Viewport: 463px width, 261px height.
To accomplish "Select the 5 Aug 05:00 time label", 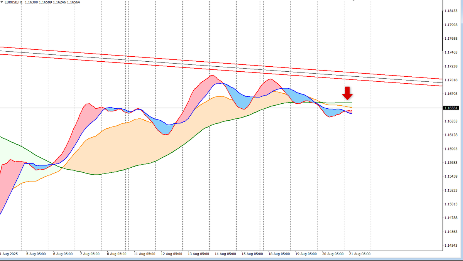I will 37,254.
